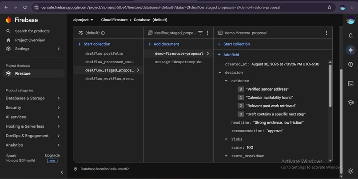Image resolution: width=358 pixels, height=179 pixels.
Task: Open Chrome three-dot menu
Action: 352,7
